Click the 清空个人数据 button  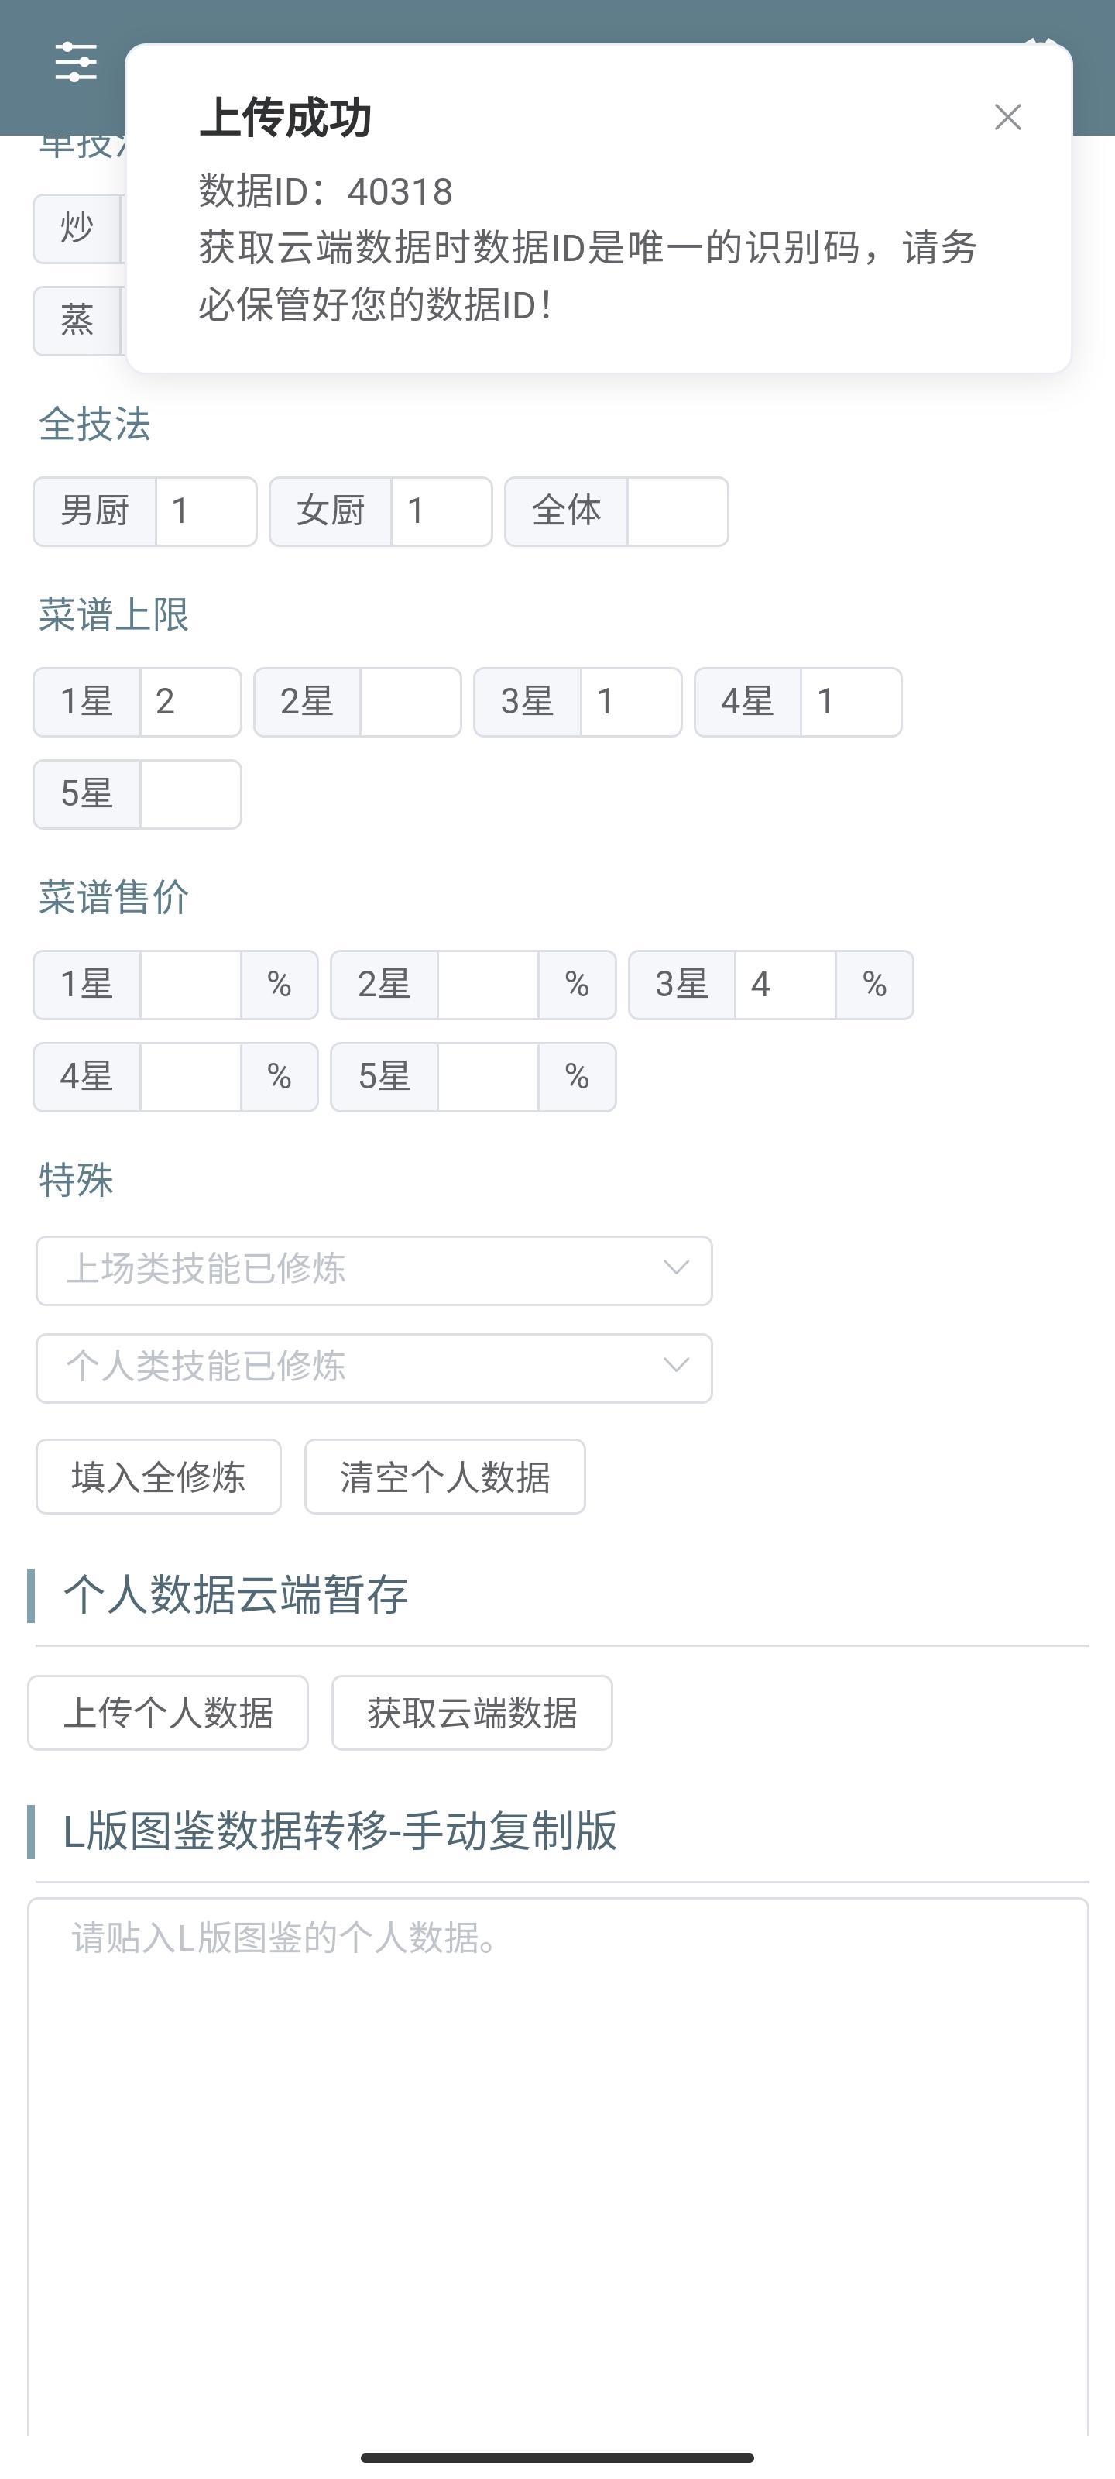pyautogui.click(x=444, y=1477)
